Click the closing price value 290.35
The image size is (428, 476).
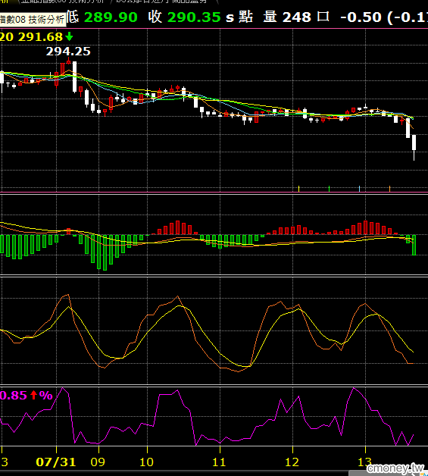coord(194,17)
